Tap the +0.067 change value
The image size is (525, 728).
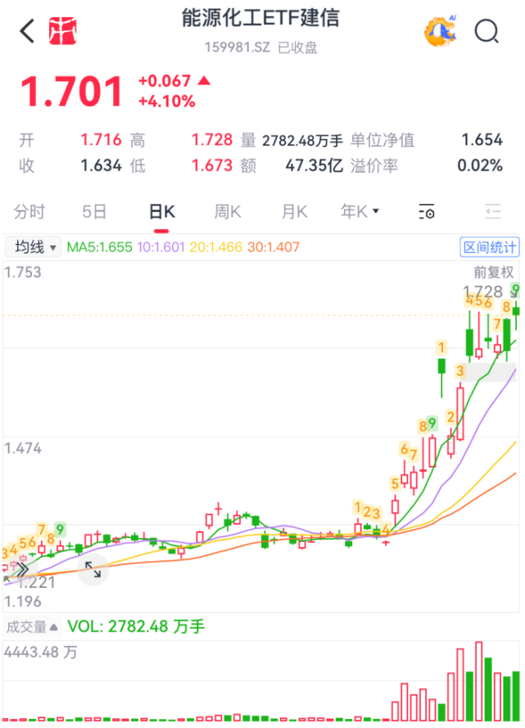point(165,81)
